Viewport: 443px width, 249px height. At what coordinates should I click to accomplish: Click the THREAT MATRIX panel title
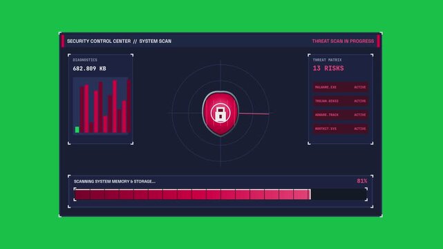[x=327, y=60]
